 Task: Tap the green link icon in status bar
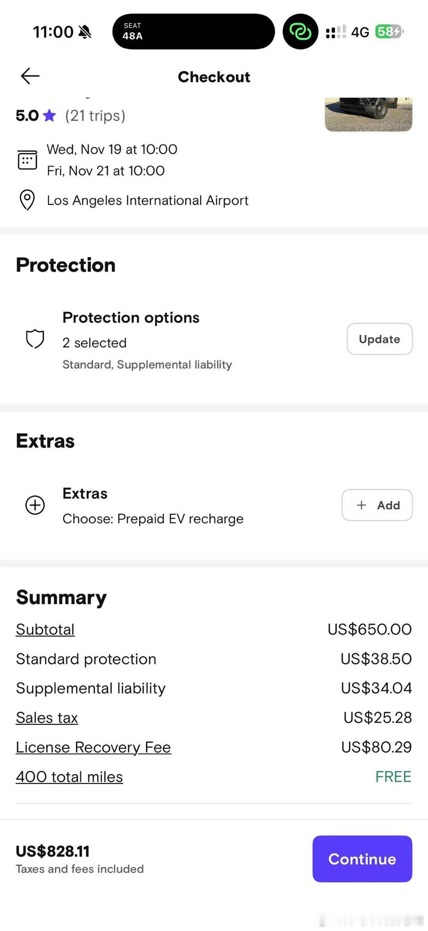[x=300, y=32]
